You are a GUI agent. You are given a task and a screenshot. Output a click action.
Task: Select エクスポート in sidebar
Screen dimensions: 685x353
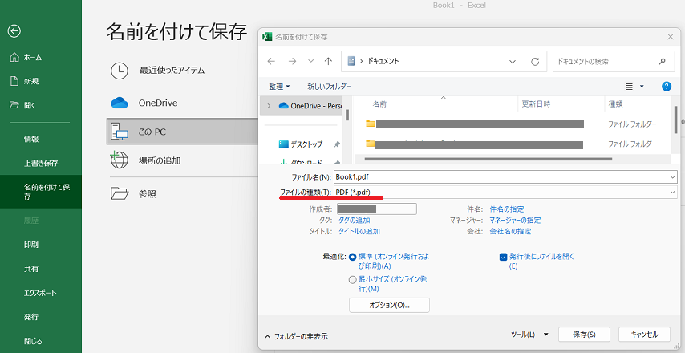tap(40, 293)
